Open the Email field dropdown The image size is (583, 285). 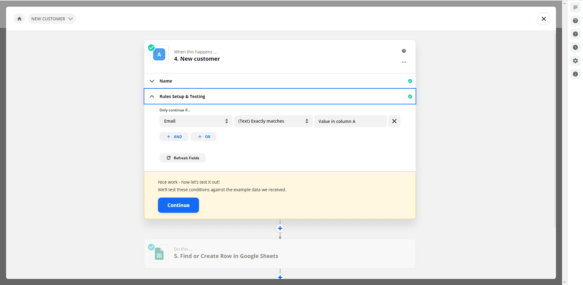(196, 121)
